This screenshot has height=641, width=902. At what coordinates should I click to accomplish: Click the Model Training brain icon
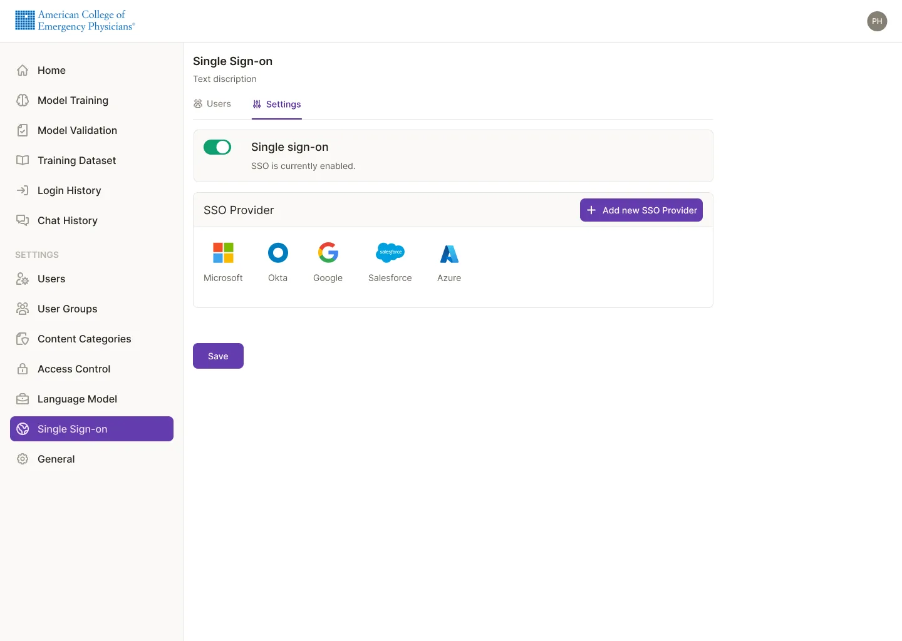tap(23, 100)
